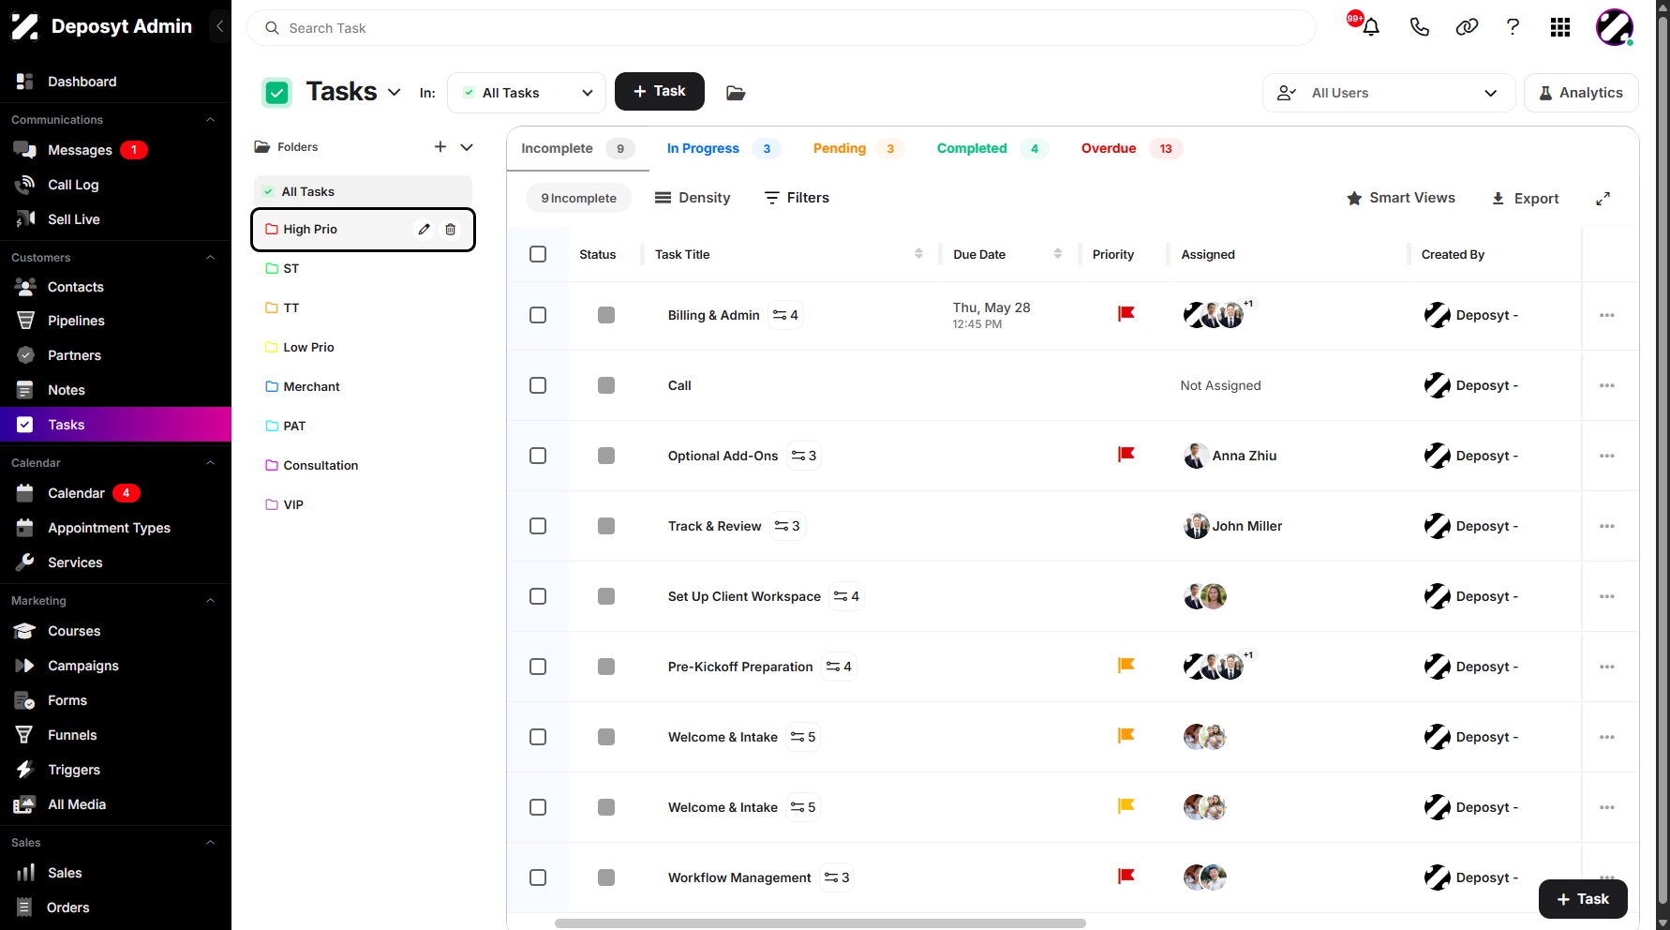Viewport: 1670px width, 930px height.
Task: Open the All Tasks dropdown
Action: (x=527, y=93)
